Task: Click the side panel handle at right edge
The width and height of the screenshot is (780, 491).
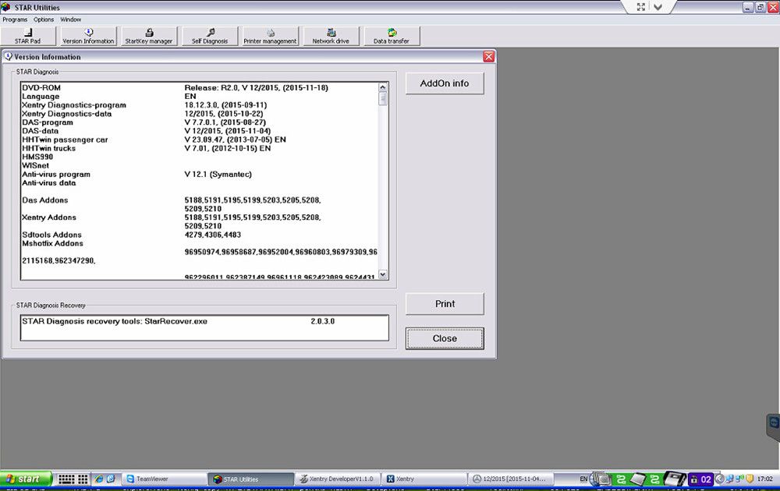Action: tap(774, 426)
